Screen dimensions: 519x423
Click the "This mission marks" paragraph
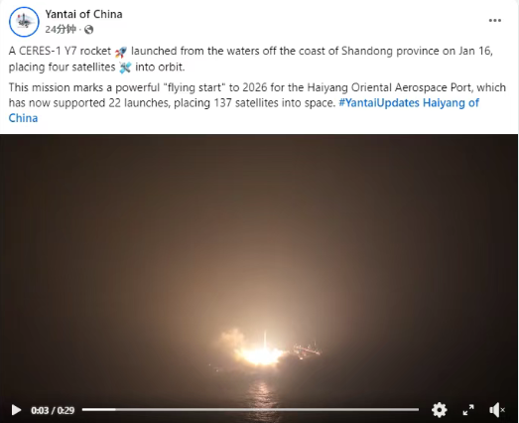pos(257,102)
